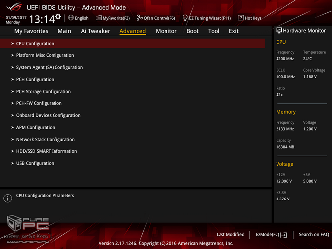Open System Agent (SA) Configuration entry text

tap(50, 67)
